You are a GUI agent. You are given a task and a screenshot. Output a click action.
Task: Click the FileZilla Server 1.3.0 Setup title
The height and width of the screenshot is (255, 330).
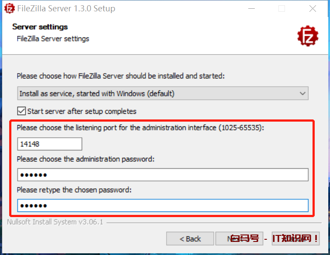pos(66,8)
